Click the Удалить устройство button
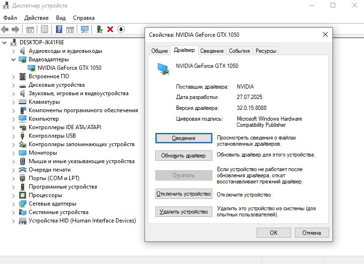Screen dimensions: 364x264 coord(184,212)
